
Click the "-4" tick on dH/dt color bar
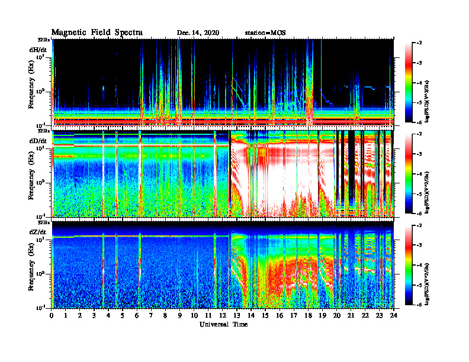[419, 83]
